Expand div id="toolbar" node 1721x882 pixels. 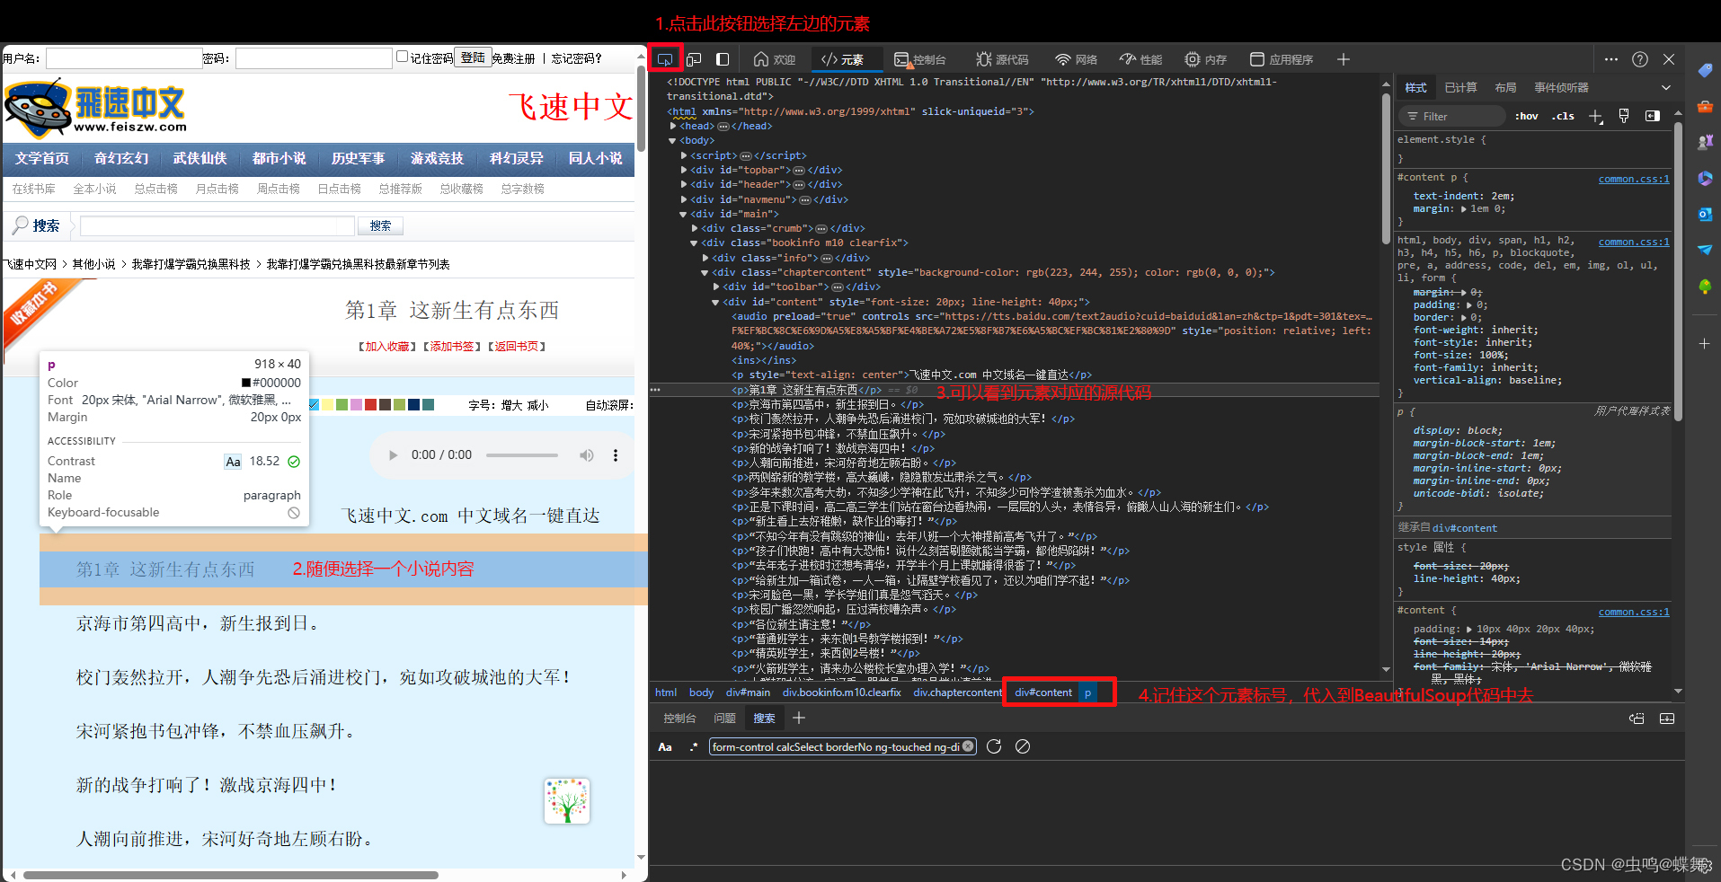716,287
